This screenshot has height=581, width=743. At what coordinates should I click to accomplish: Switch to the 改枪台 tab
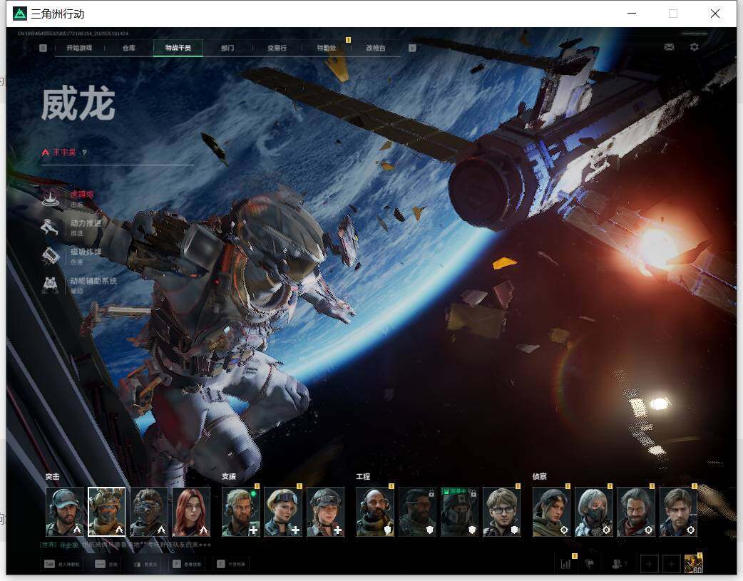pyautogui.click(x=376, y=48)
